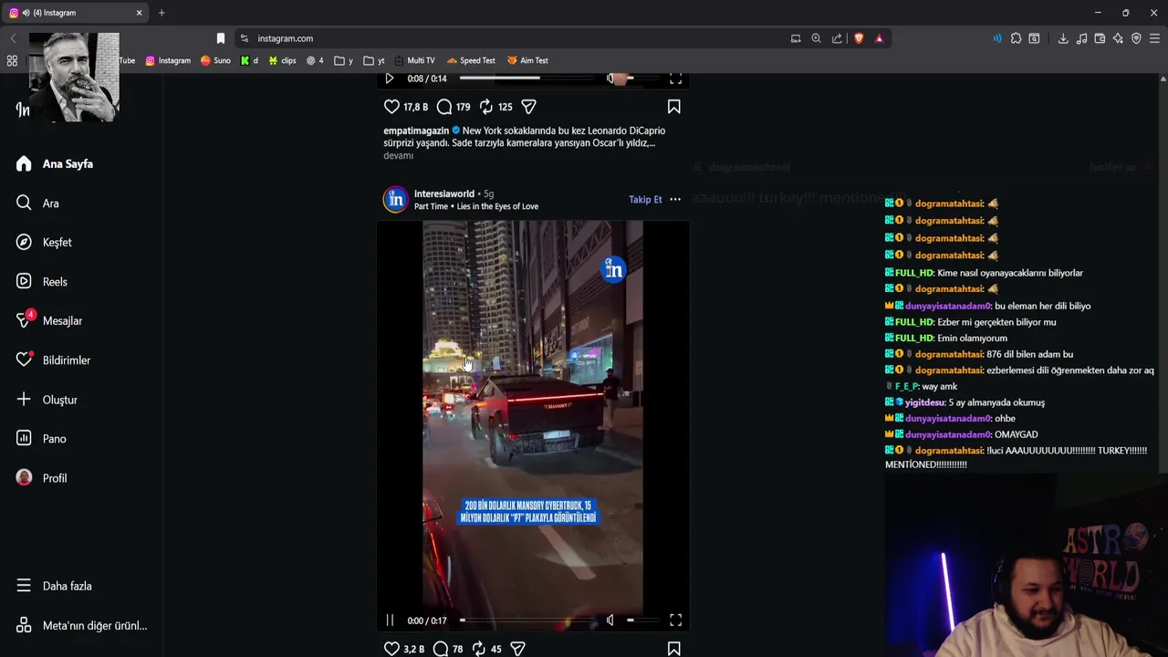Open the extensions puzzle icon
1168x657 pixels.
(1016, 38)
